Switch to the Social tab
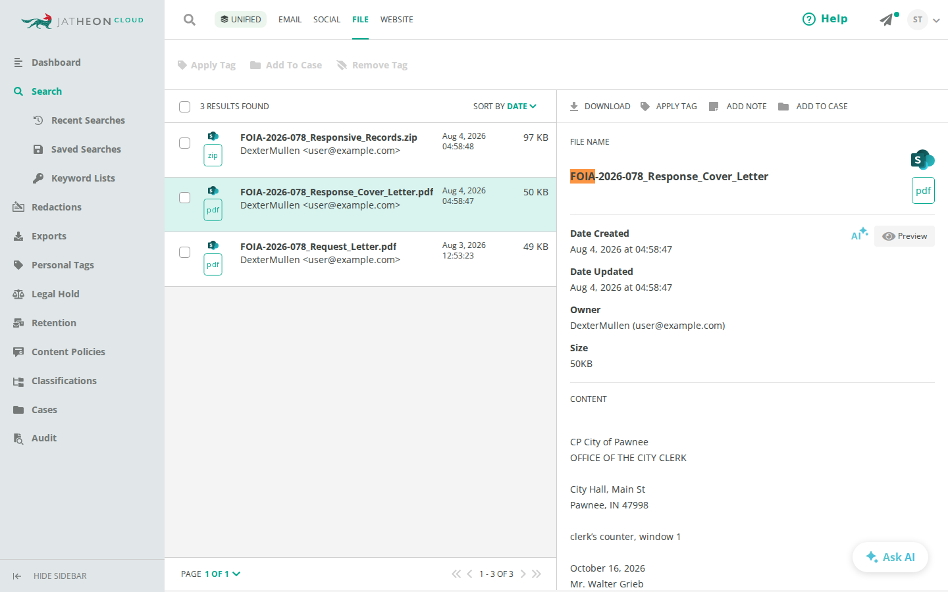 point(327,20)
